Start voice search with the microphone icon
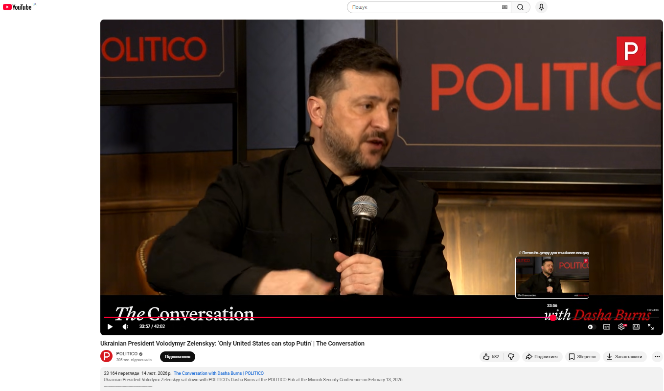This screenshot has height=391, width=664. click(x=541, y=7)
